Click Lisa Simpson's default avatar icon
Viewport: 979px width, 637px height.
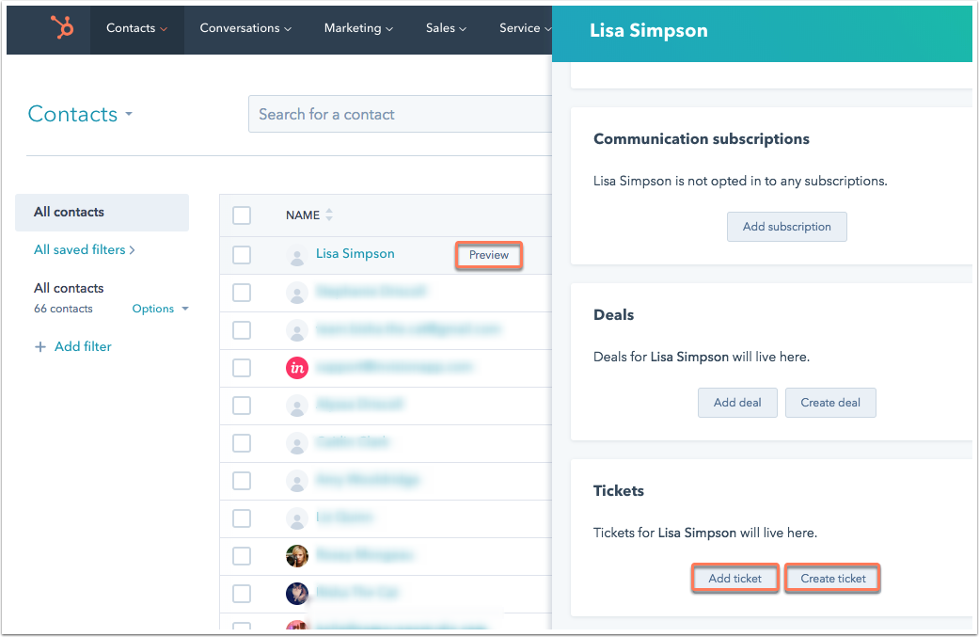tap(296, 254)
